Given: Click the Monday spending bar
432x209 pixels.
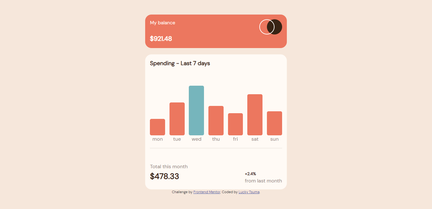Looking at the screenshot, I should [157, 126].
